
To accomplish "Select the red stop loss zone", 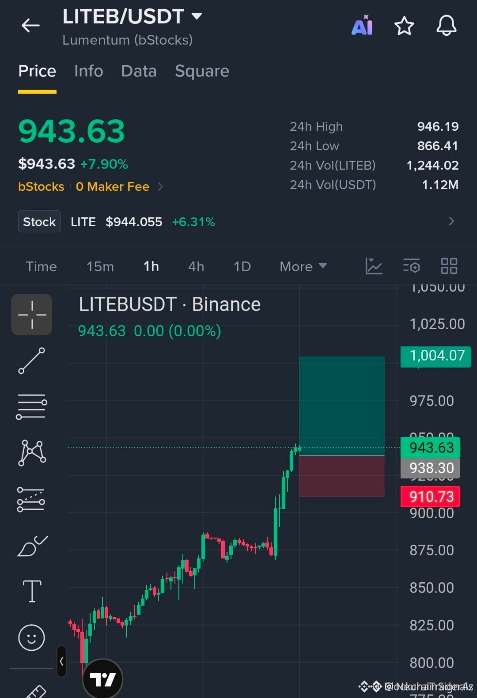I will click(342, 476).
